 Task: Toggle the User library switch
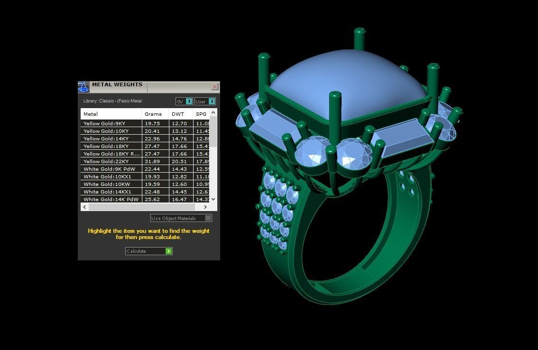click(x=205, y=101)
